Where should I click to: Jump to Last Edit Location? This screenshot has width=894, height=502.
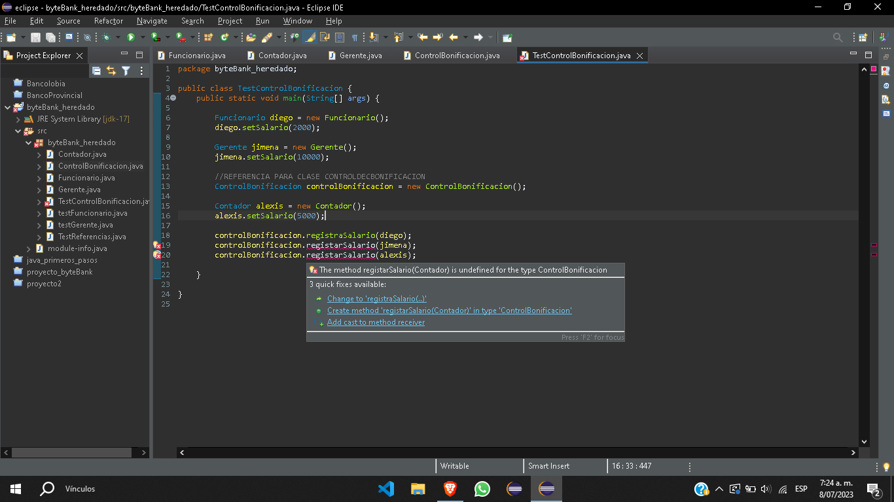pos(422,37)
